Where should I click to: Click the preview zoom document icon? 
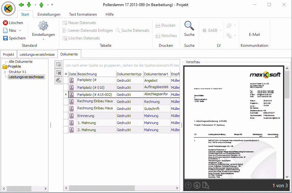pos(206,185)
